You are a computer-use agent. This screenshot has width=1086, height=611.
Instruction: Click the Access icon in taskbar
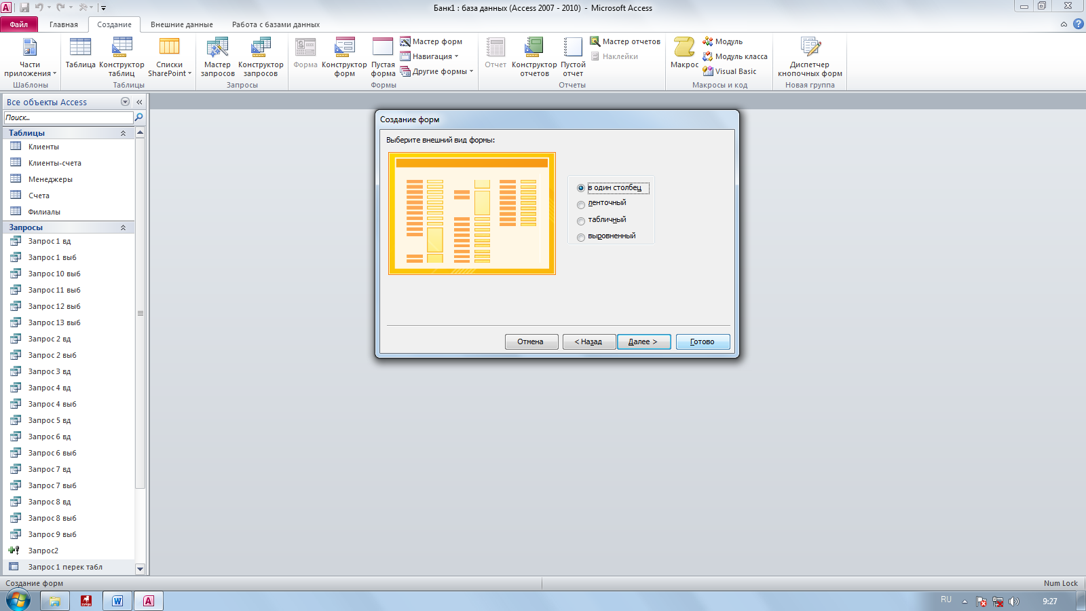149,601
